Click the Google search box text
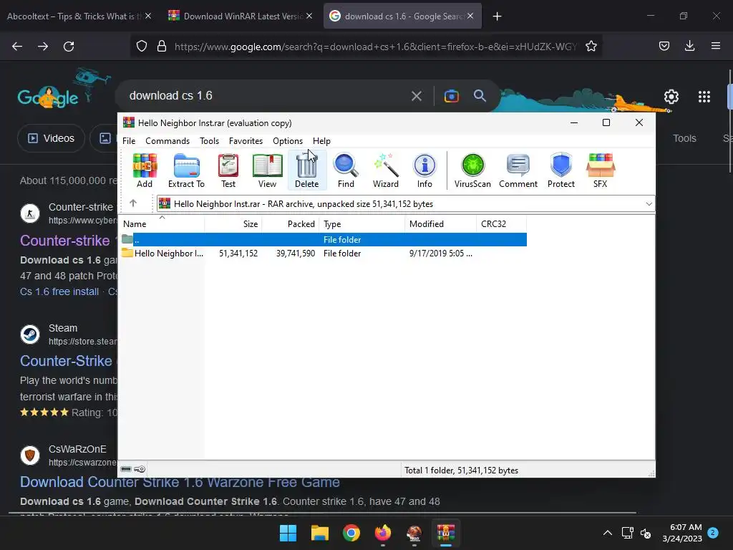The width and height of the screenshot is (733, 550). 170,95
